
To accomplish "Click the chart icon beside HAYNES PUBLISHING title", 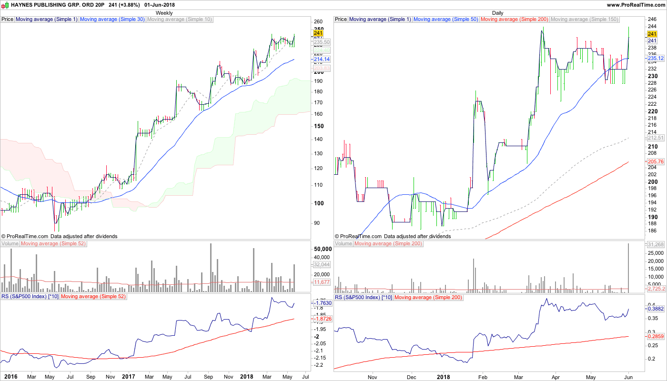I will point(5,5).
